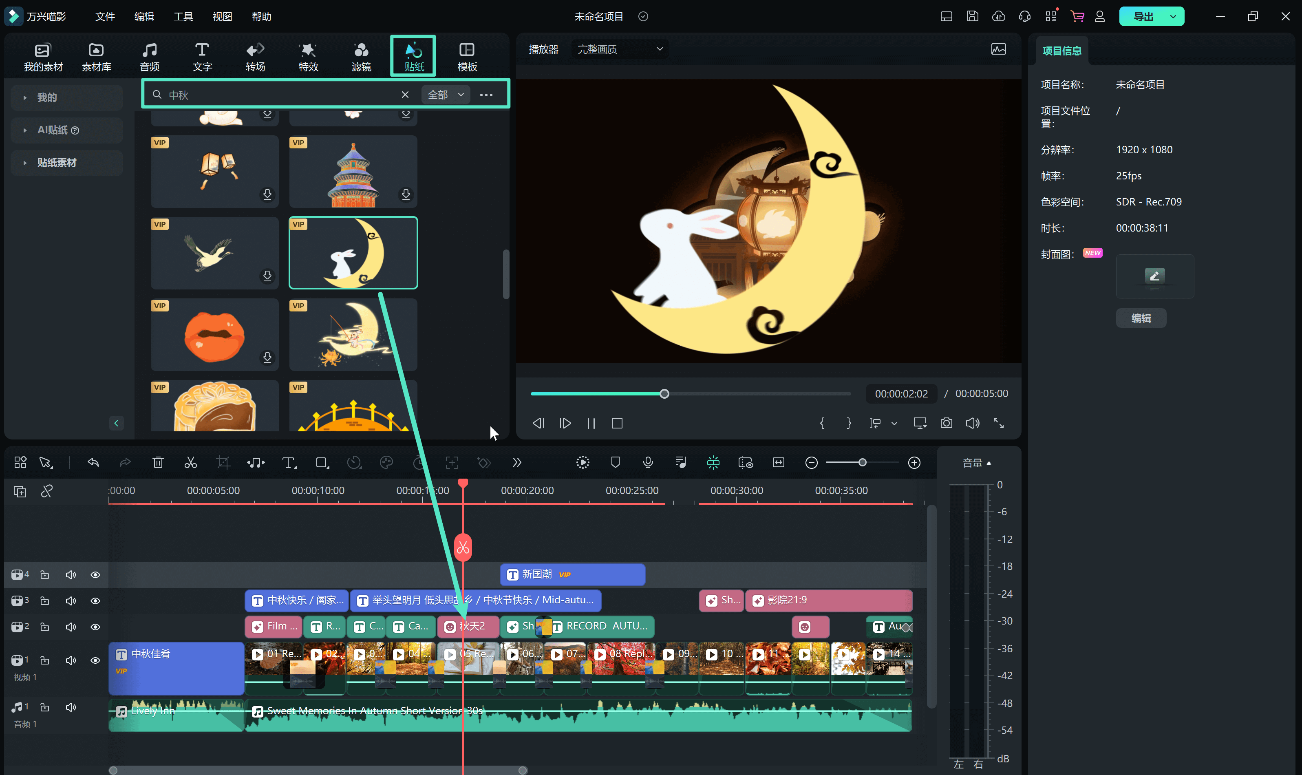Image resolution: width=1302 pixels, height=775 pixels.
Task: Take a snapshot with the camera icon
Action: (946, 423)
